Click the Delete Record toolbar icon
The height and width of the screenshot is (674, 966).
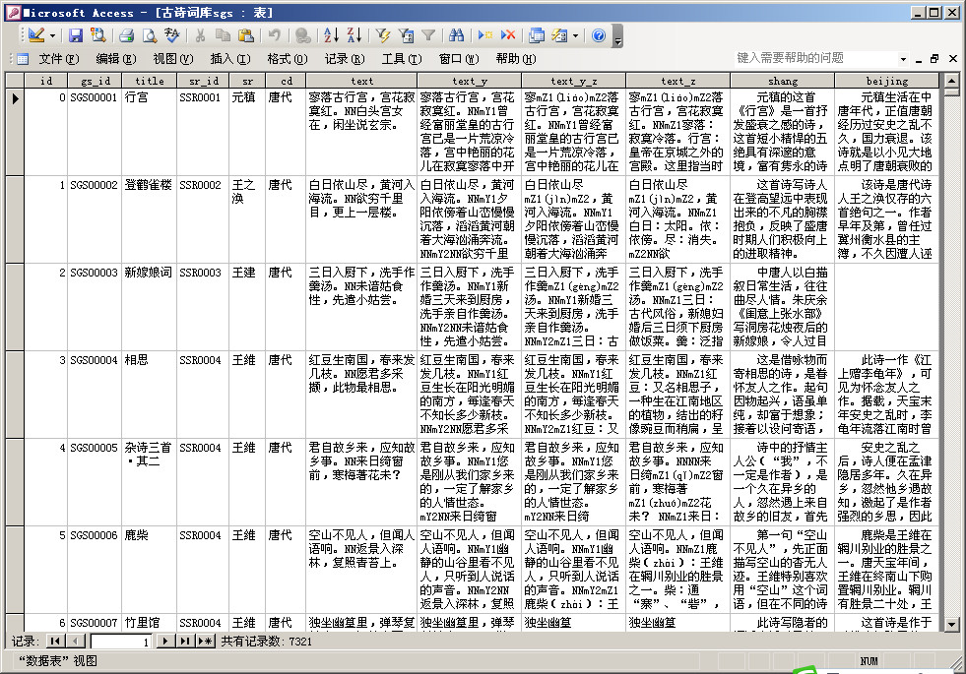click(x=508, y=35)
